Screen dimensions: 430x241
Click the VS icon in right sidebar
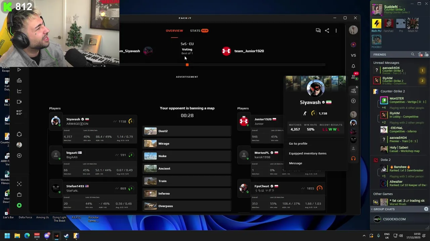[x=353, y=55]
